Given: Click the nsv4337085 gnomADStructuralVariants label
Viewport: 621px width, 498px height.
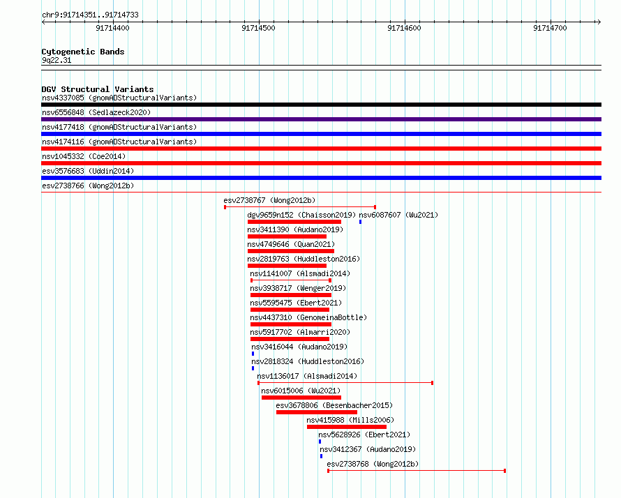Looking at the screenshot, I should tap(119, 98).
